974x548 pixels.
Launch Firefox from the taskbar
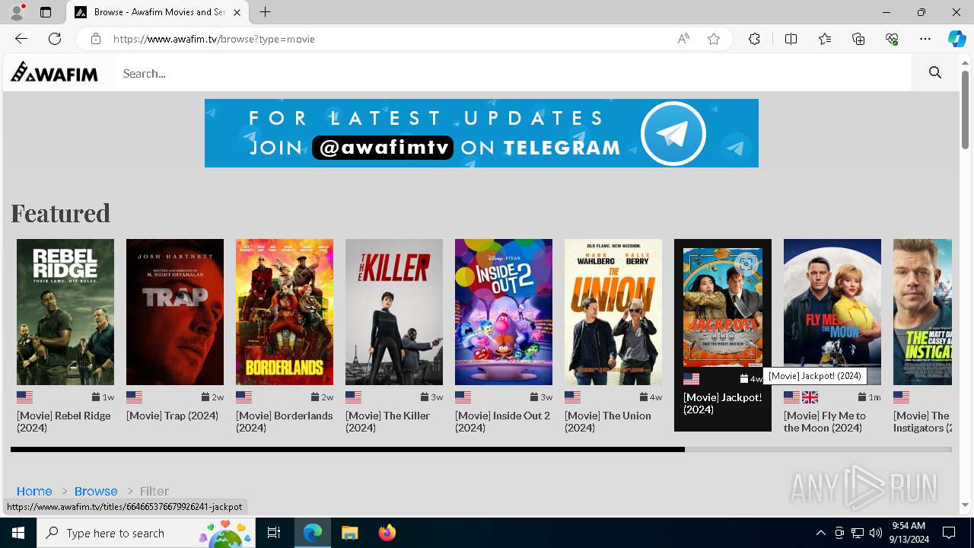point(387,533)
